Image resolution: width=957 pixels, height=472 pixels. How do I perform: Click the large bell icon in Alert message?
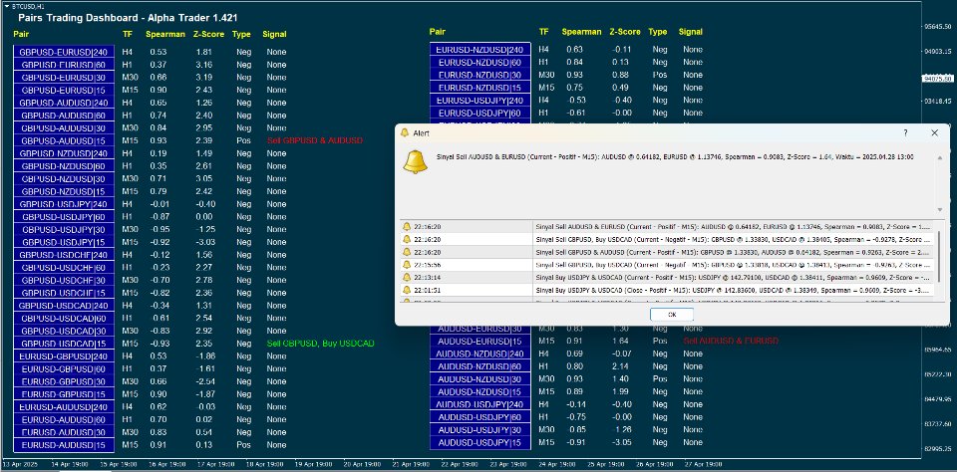click(415, 161)
